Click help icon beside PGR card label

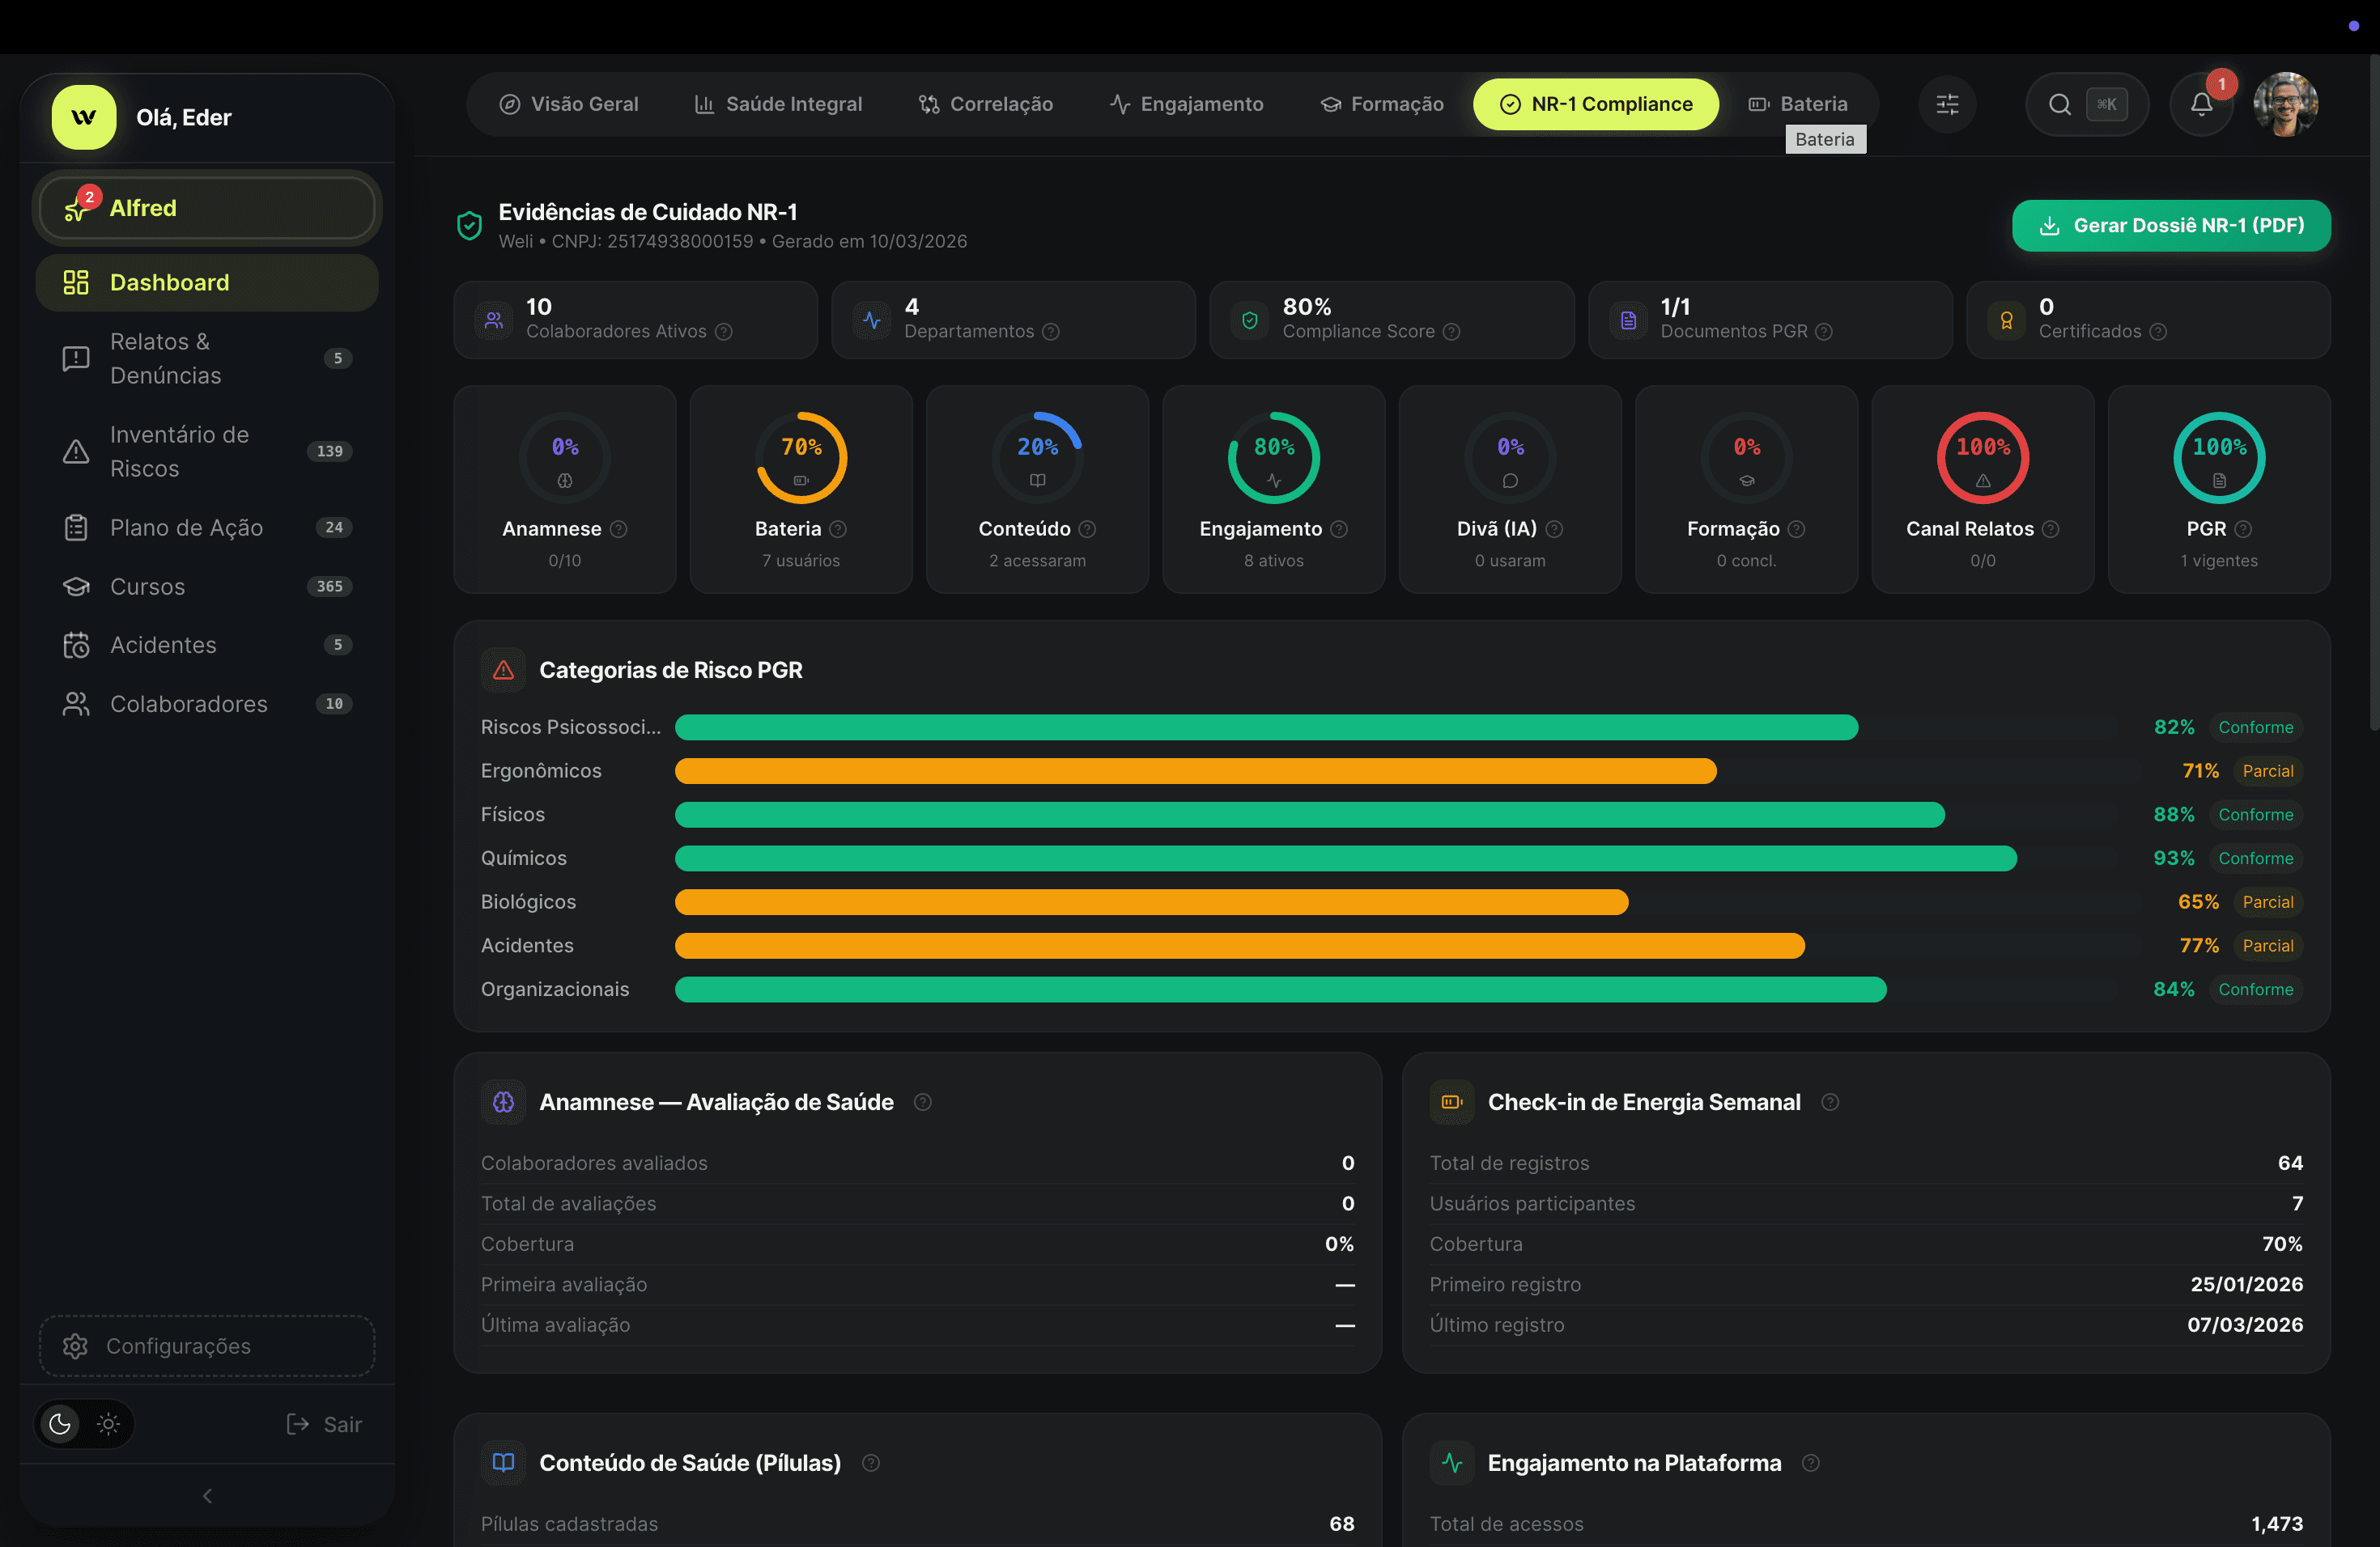2243,528
